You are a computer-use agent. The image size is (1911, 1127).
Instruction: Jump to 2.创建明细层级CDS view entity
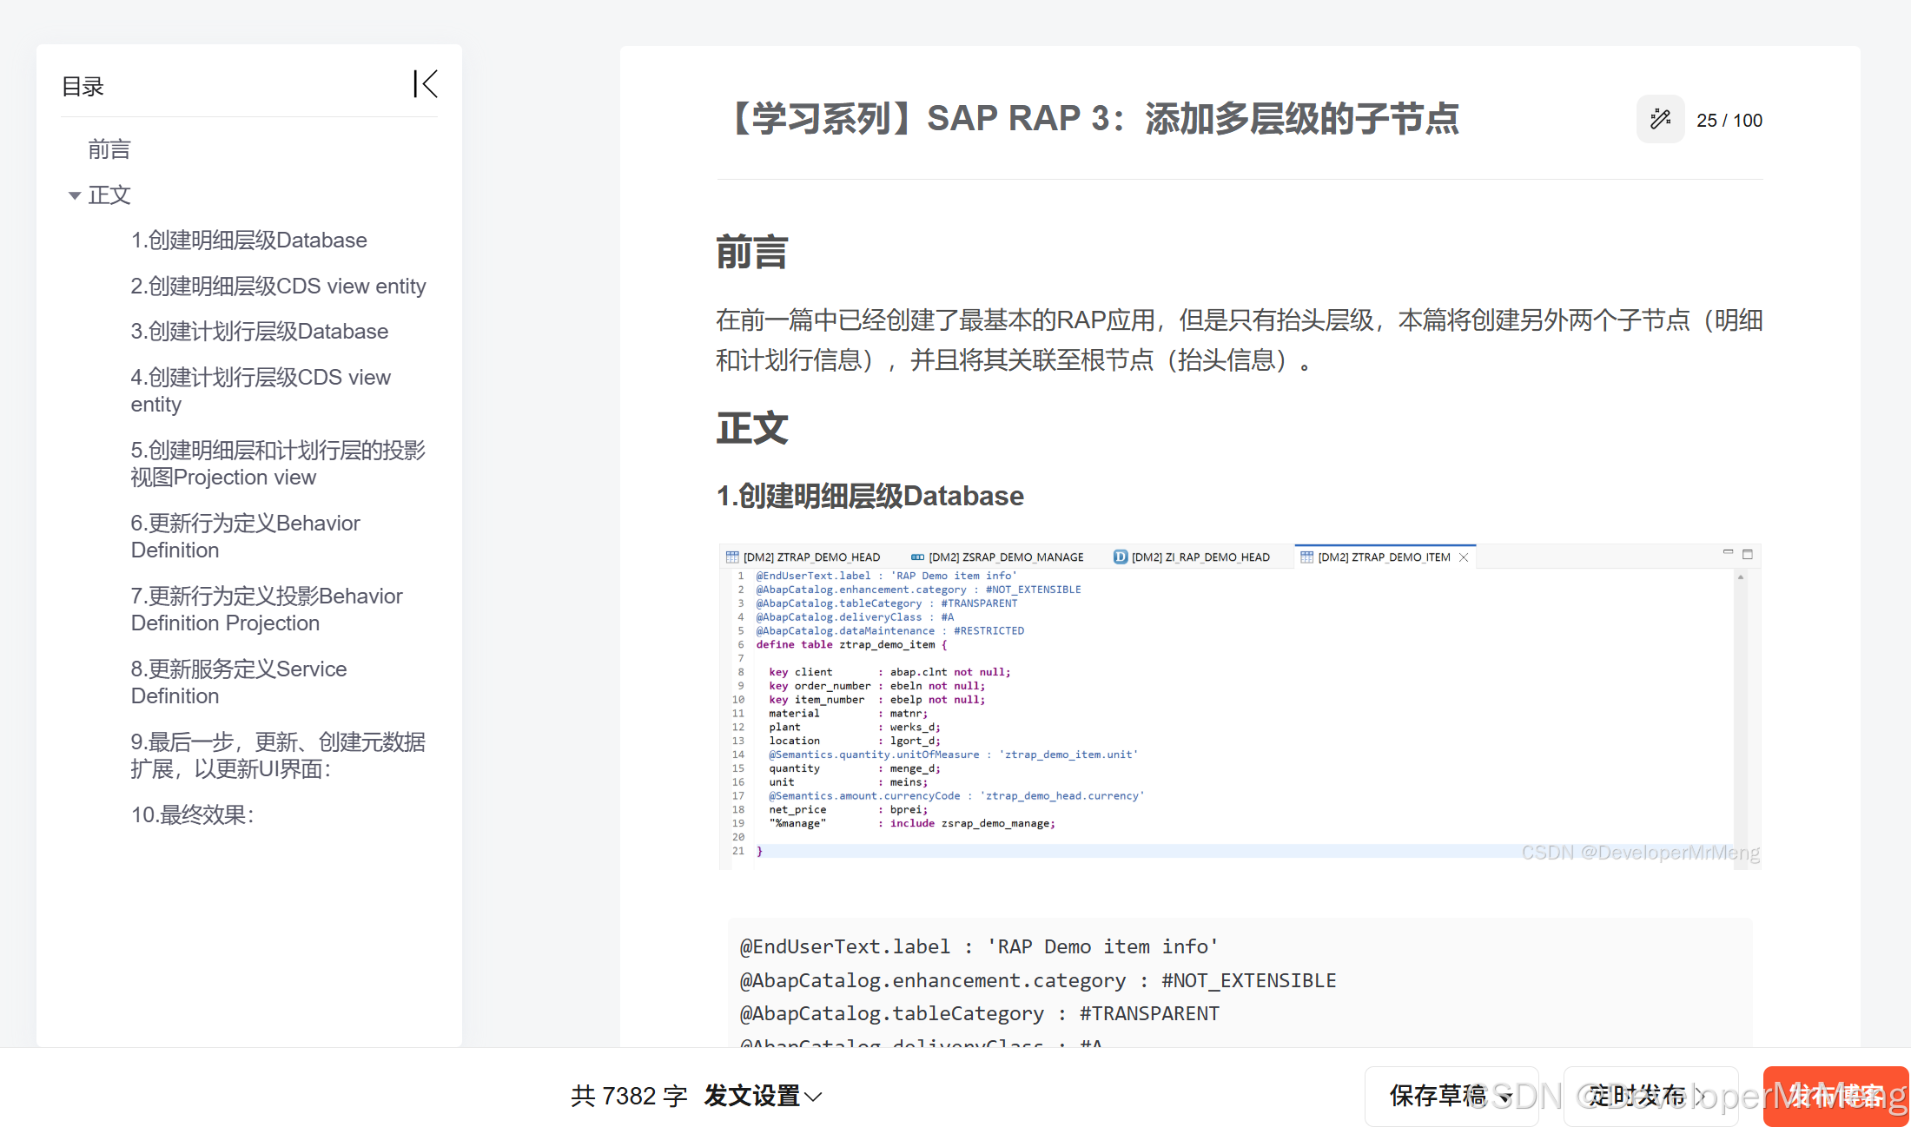278,287
